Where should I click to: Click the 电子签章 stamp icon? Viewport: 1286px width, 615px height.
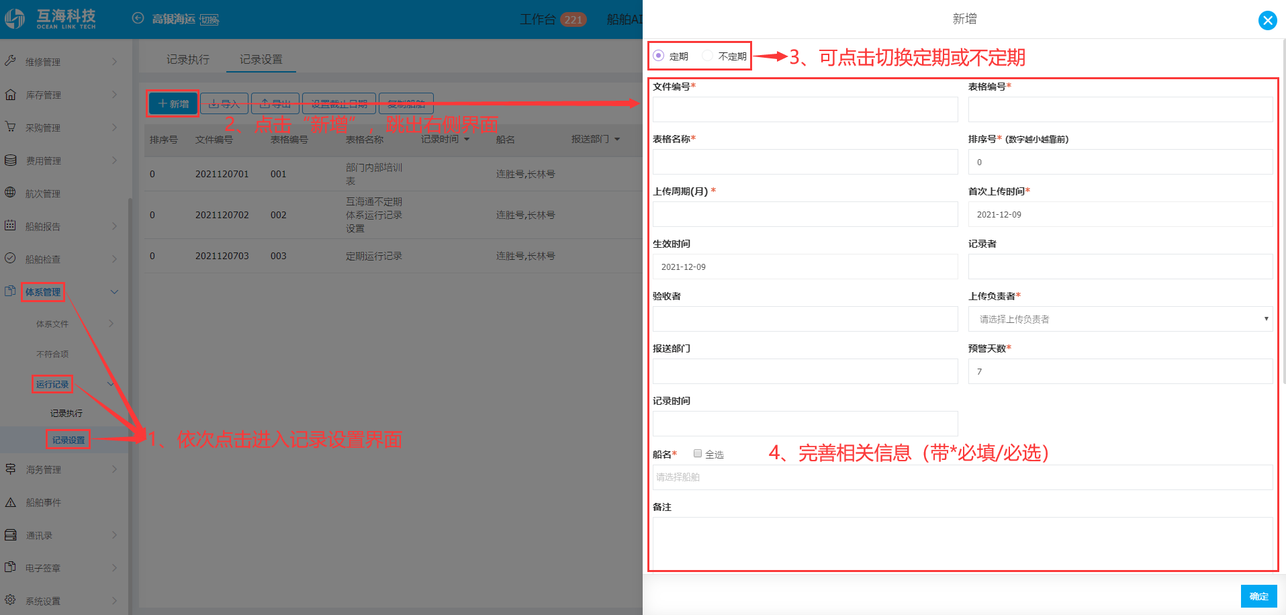[x=10, y=567]
